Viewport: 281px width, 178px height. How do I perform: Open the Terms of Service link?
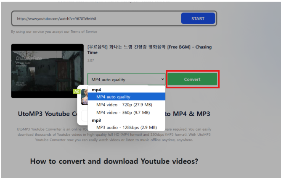click(x=84, y=31)
